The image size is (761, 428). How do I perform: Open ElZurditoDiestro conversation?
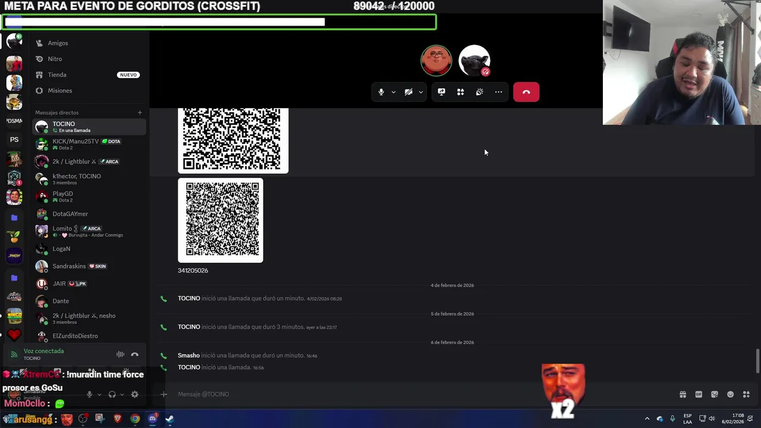tap(89, 336)
